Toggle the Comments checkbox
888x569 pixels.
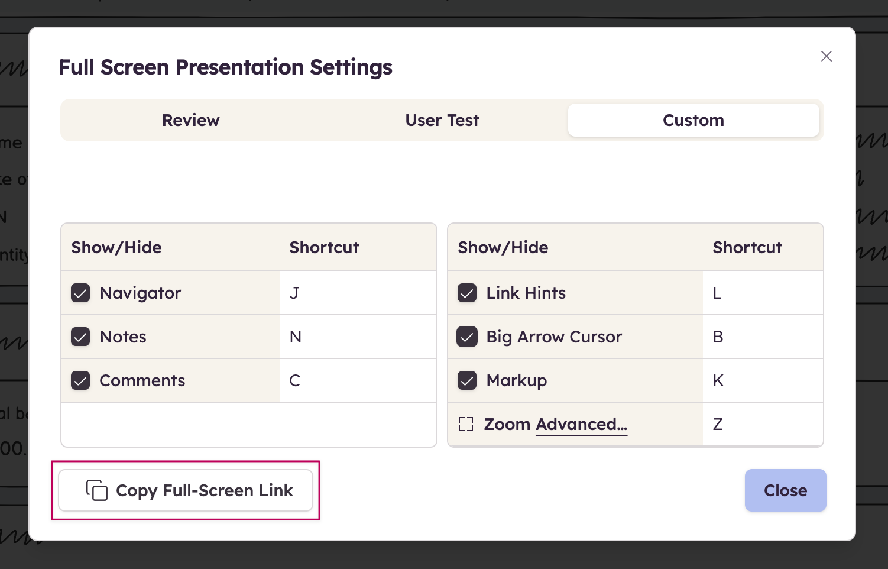click(80, 380)
